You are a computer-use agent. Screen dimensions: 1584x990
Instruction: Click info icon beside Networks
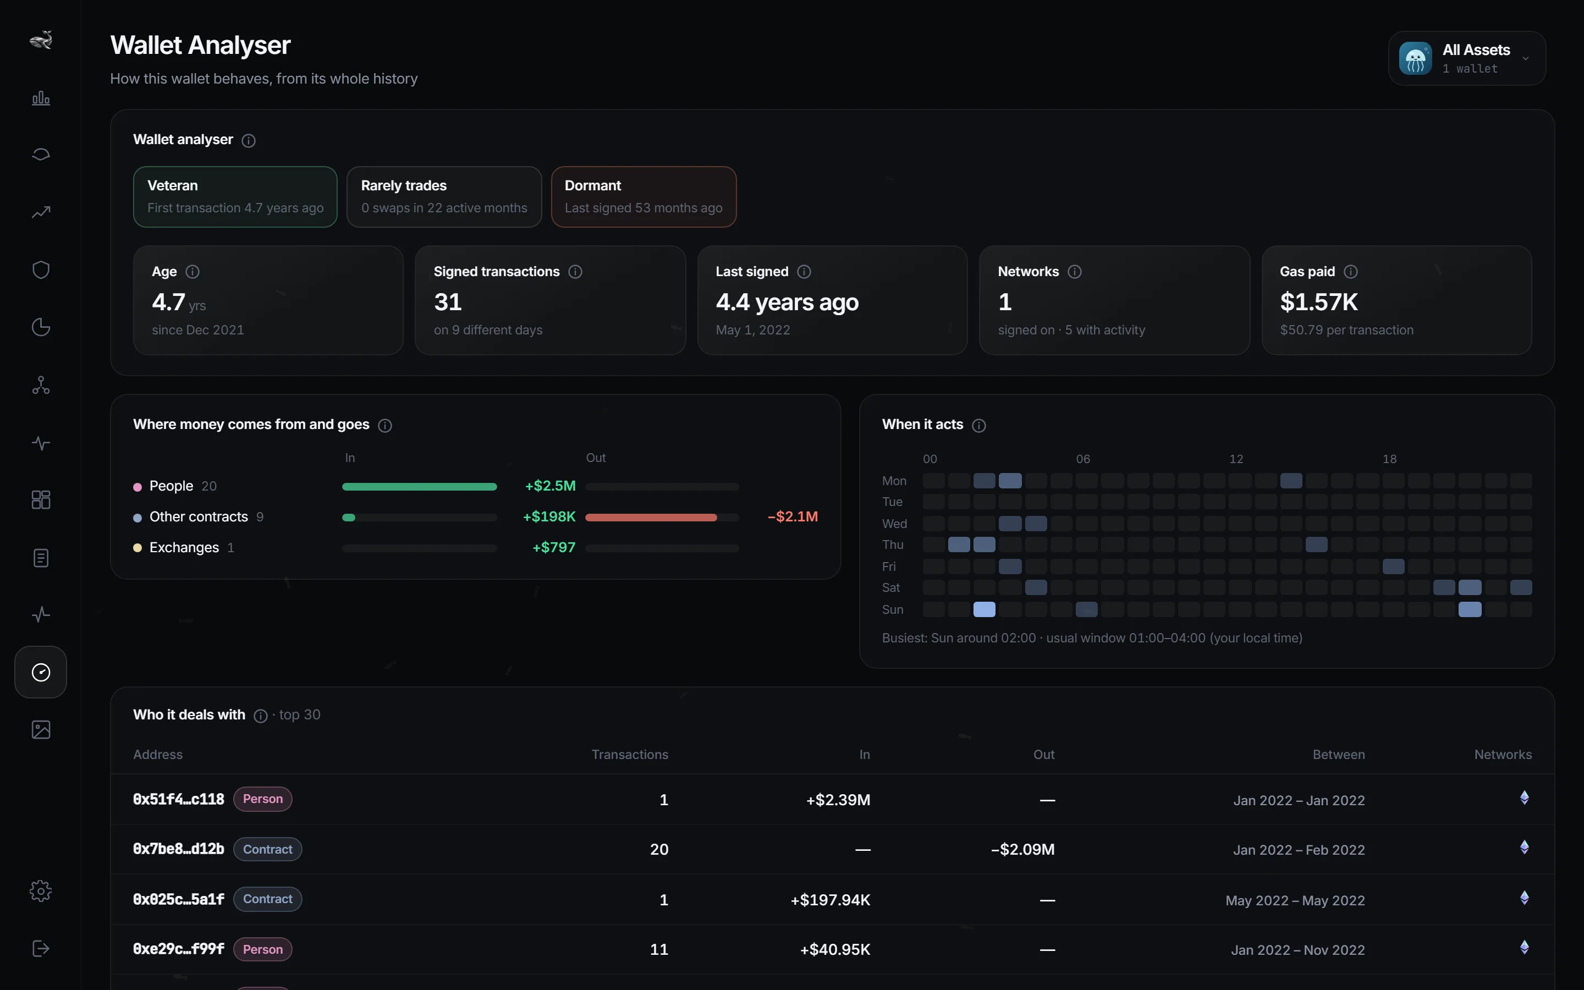pyautogui.click(x=1075, y=272)
